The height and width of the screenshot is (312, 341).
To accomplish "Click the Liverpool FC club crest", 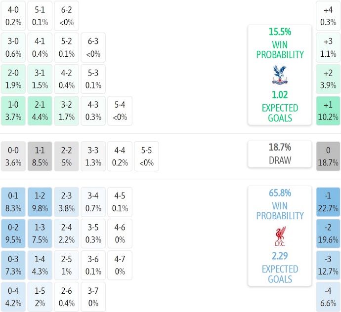I will pos(280,236).
